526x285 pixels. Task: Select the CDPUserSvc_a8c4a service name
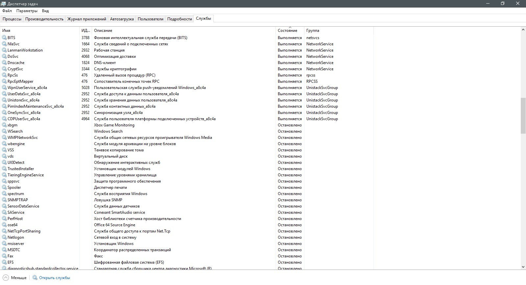click(x=24, y=119)
